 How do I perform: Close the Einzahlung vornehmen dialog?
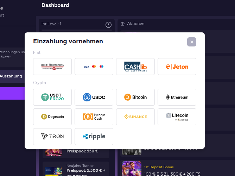point(192,42)
